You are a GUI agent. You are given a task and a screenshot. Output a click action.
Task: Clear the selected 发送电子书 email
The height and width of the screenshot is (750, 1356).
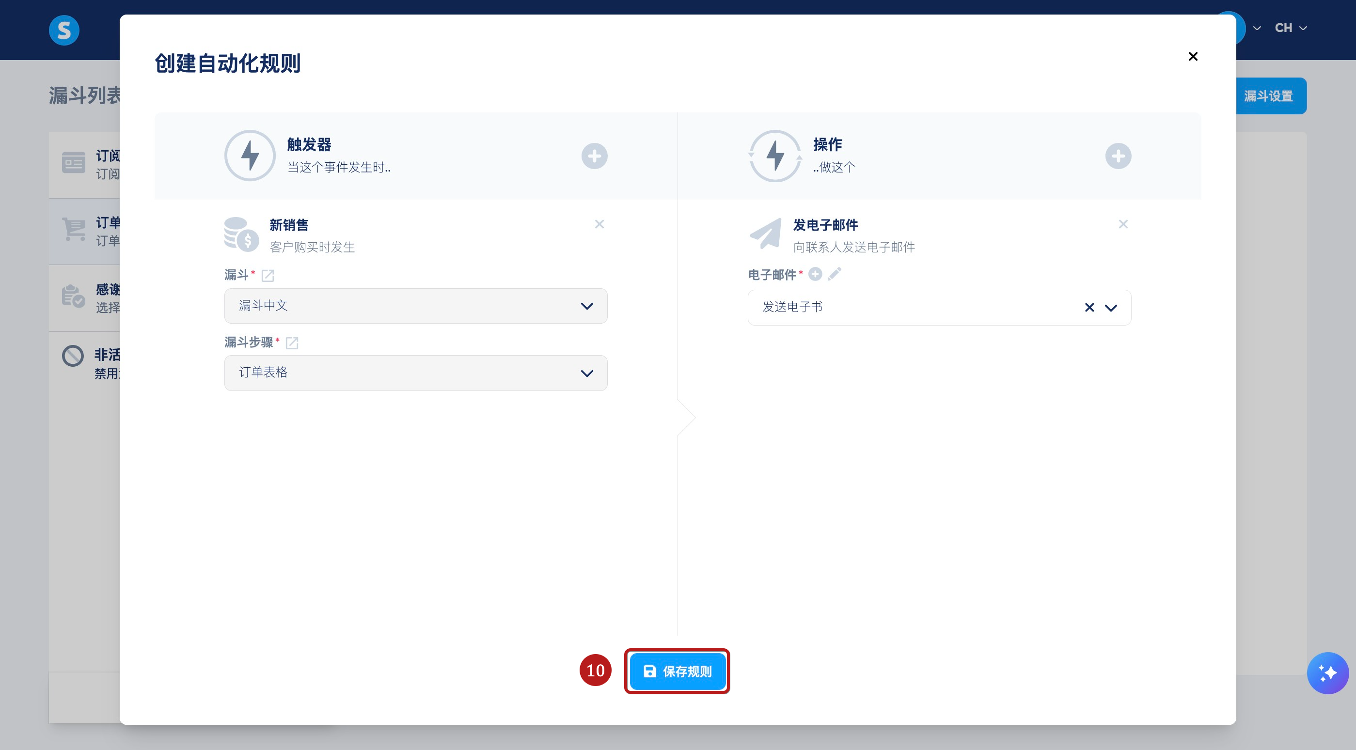click(x=1089, y=308)
